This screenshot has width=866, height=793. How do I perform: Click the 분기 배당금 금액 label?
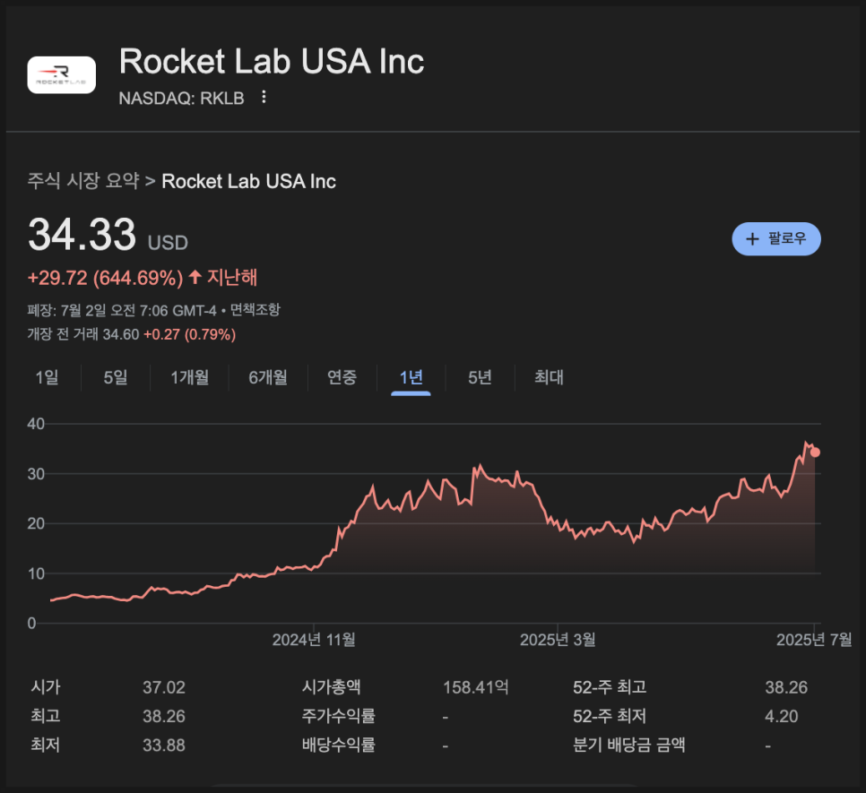(629, 746)
